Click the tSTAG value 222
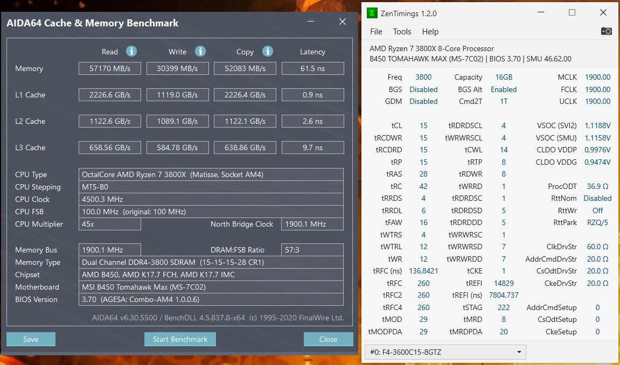 (x=504, y=307)
